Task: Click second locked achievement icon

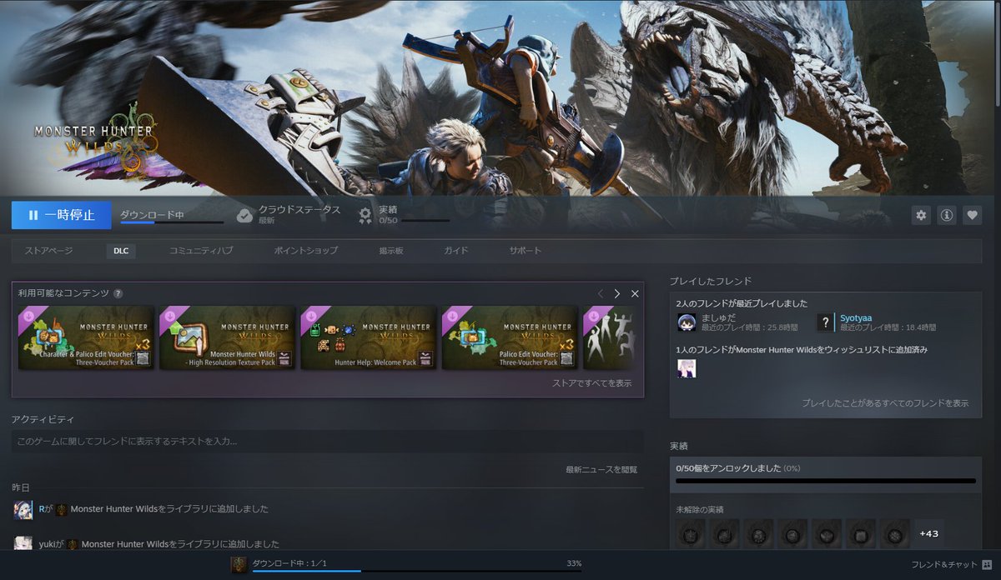Action: pyautogui.click(x=725, y=533)
